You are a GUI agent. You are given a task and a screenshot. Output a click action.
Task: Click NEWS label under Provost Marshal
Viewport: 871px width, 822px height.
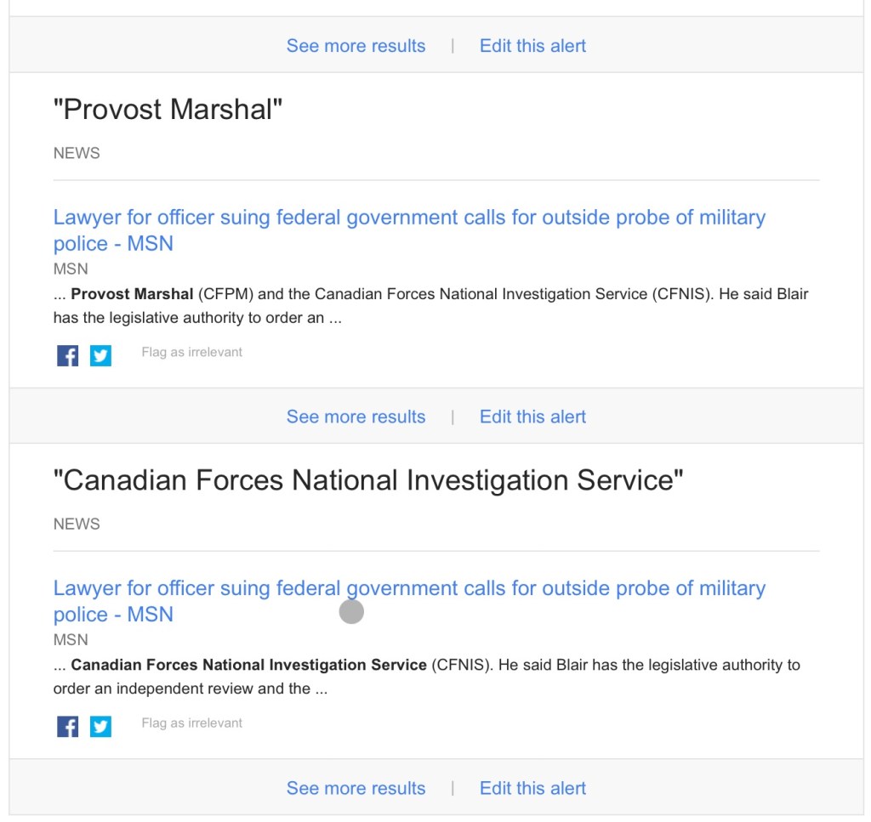[77, 153]
